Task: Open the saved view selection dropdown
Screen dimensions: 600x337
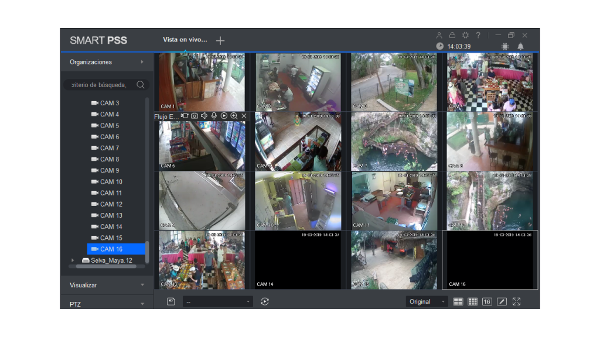Action: click(x=217, y=302)
